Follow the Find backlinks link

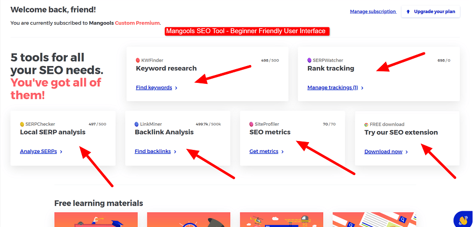[153, 152]
